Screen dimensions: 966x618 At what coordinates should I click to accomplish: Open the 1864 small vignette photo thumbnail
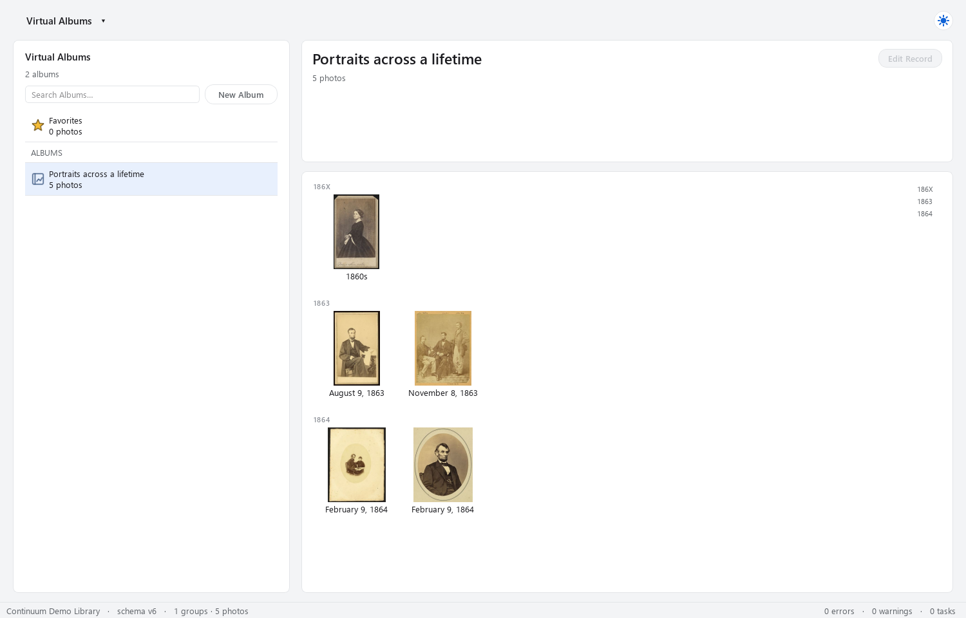[356, 465]
